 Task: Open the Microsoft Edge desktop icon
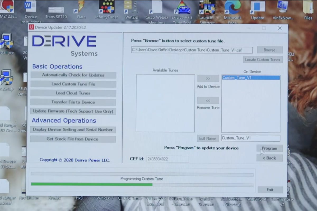coord(232,8)
